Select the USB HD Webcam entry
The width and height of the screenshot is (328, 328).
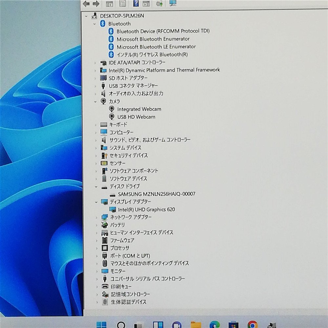click(x=136, y=117)
